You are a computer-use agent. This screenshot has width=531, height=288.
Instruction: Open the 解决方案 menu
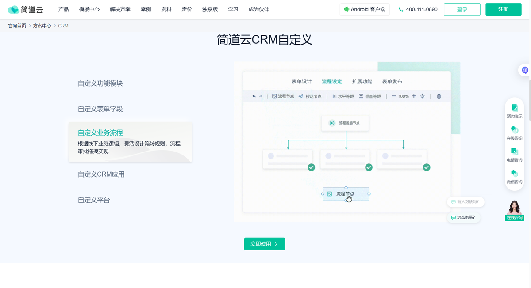click(120, 9)
